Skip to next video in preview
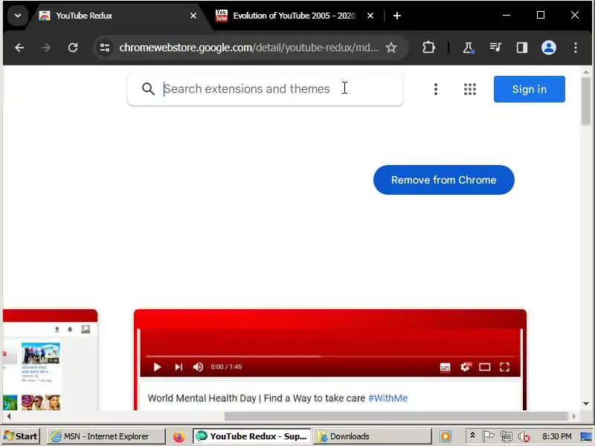 pos(178,367)
